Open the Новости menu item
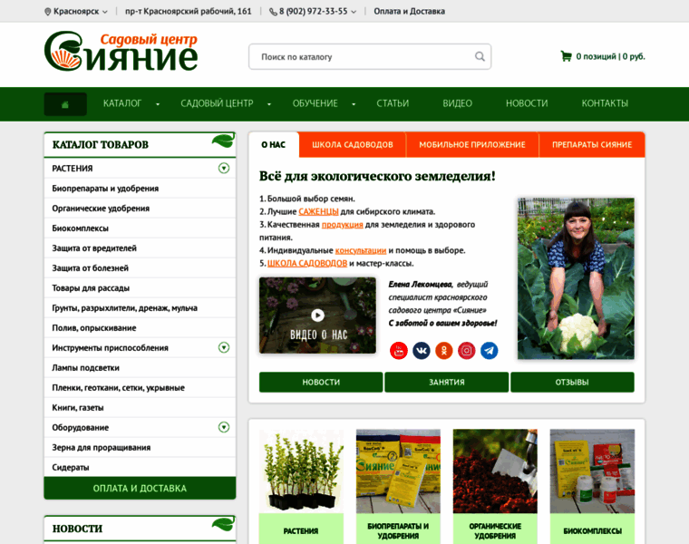Viewport: 689px width, 544px height. [527, 103]
